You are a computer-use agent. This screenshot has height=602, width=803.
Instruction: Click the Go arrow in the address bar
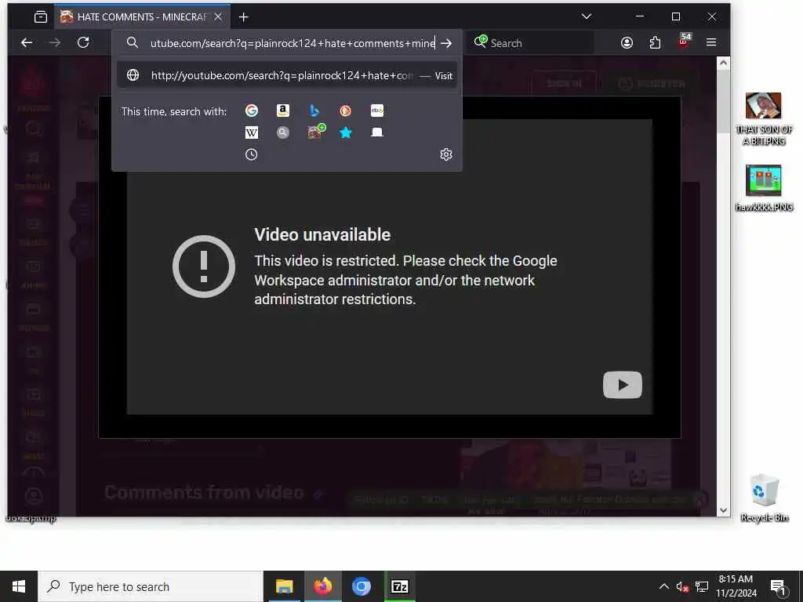coord(446,44)
